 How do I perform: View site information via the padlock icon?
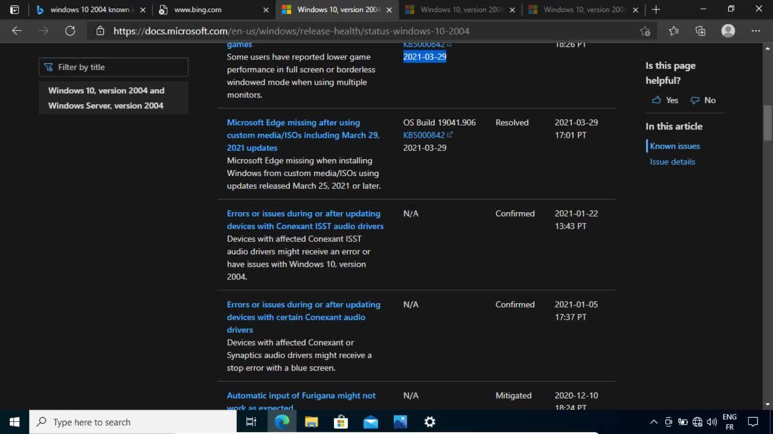coord(100,31)
